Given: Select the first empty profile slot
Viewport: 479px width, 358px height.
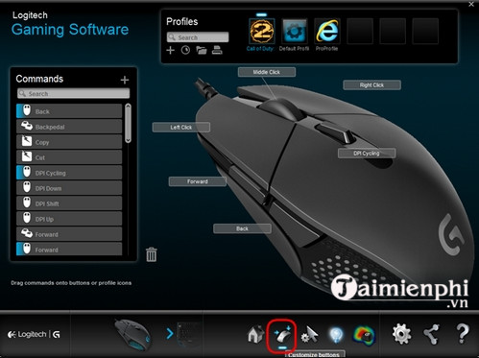Looking at the screenshot, I should 360,31.
